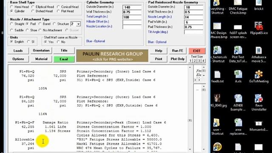Click the red EXIT button
The height and width of the screenshot is (153, 272).
tap(197, 51)
